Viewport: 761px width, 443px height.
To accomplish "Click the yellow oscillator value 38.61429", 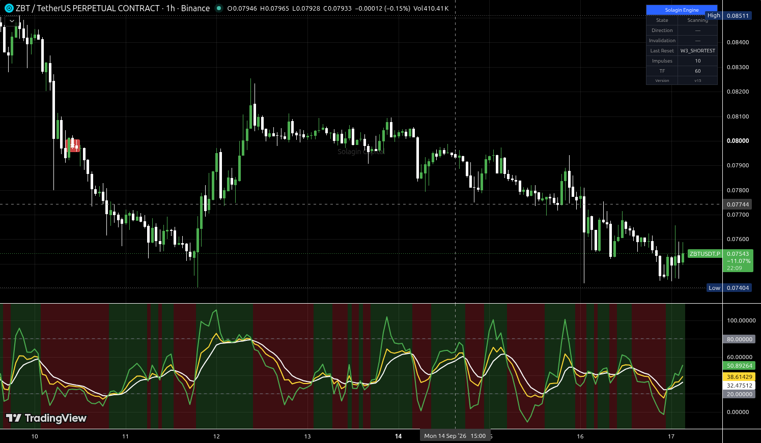I will click(739, 377).
